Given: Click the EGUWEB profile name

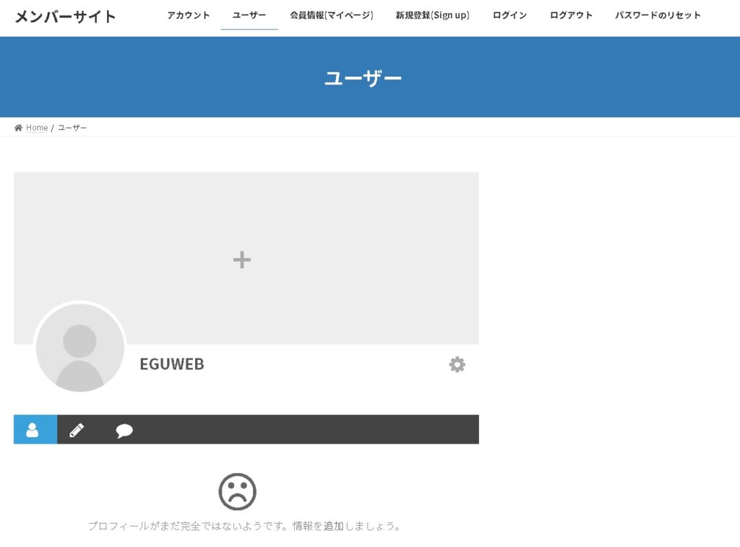Looking at the screenshot, I should 172,364.
